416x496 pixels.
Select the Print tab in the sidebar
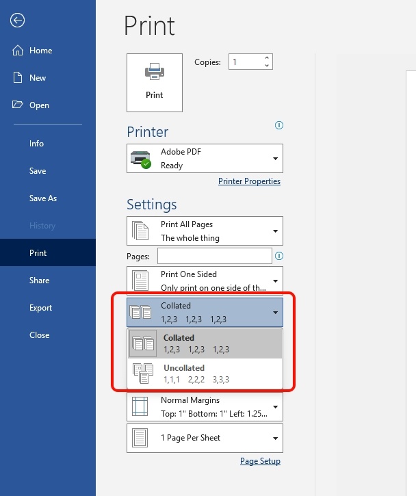[48, 252]
